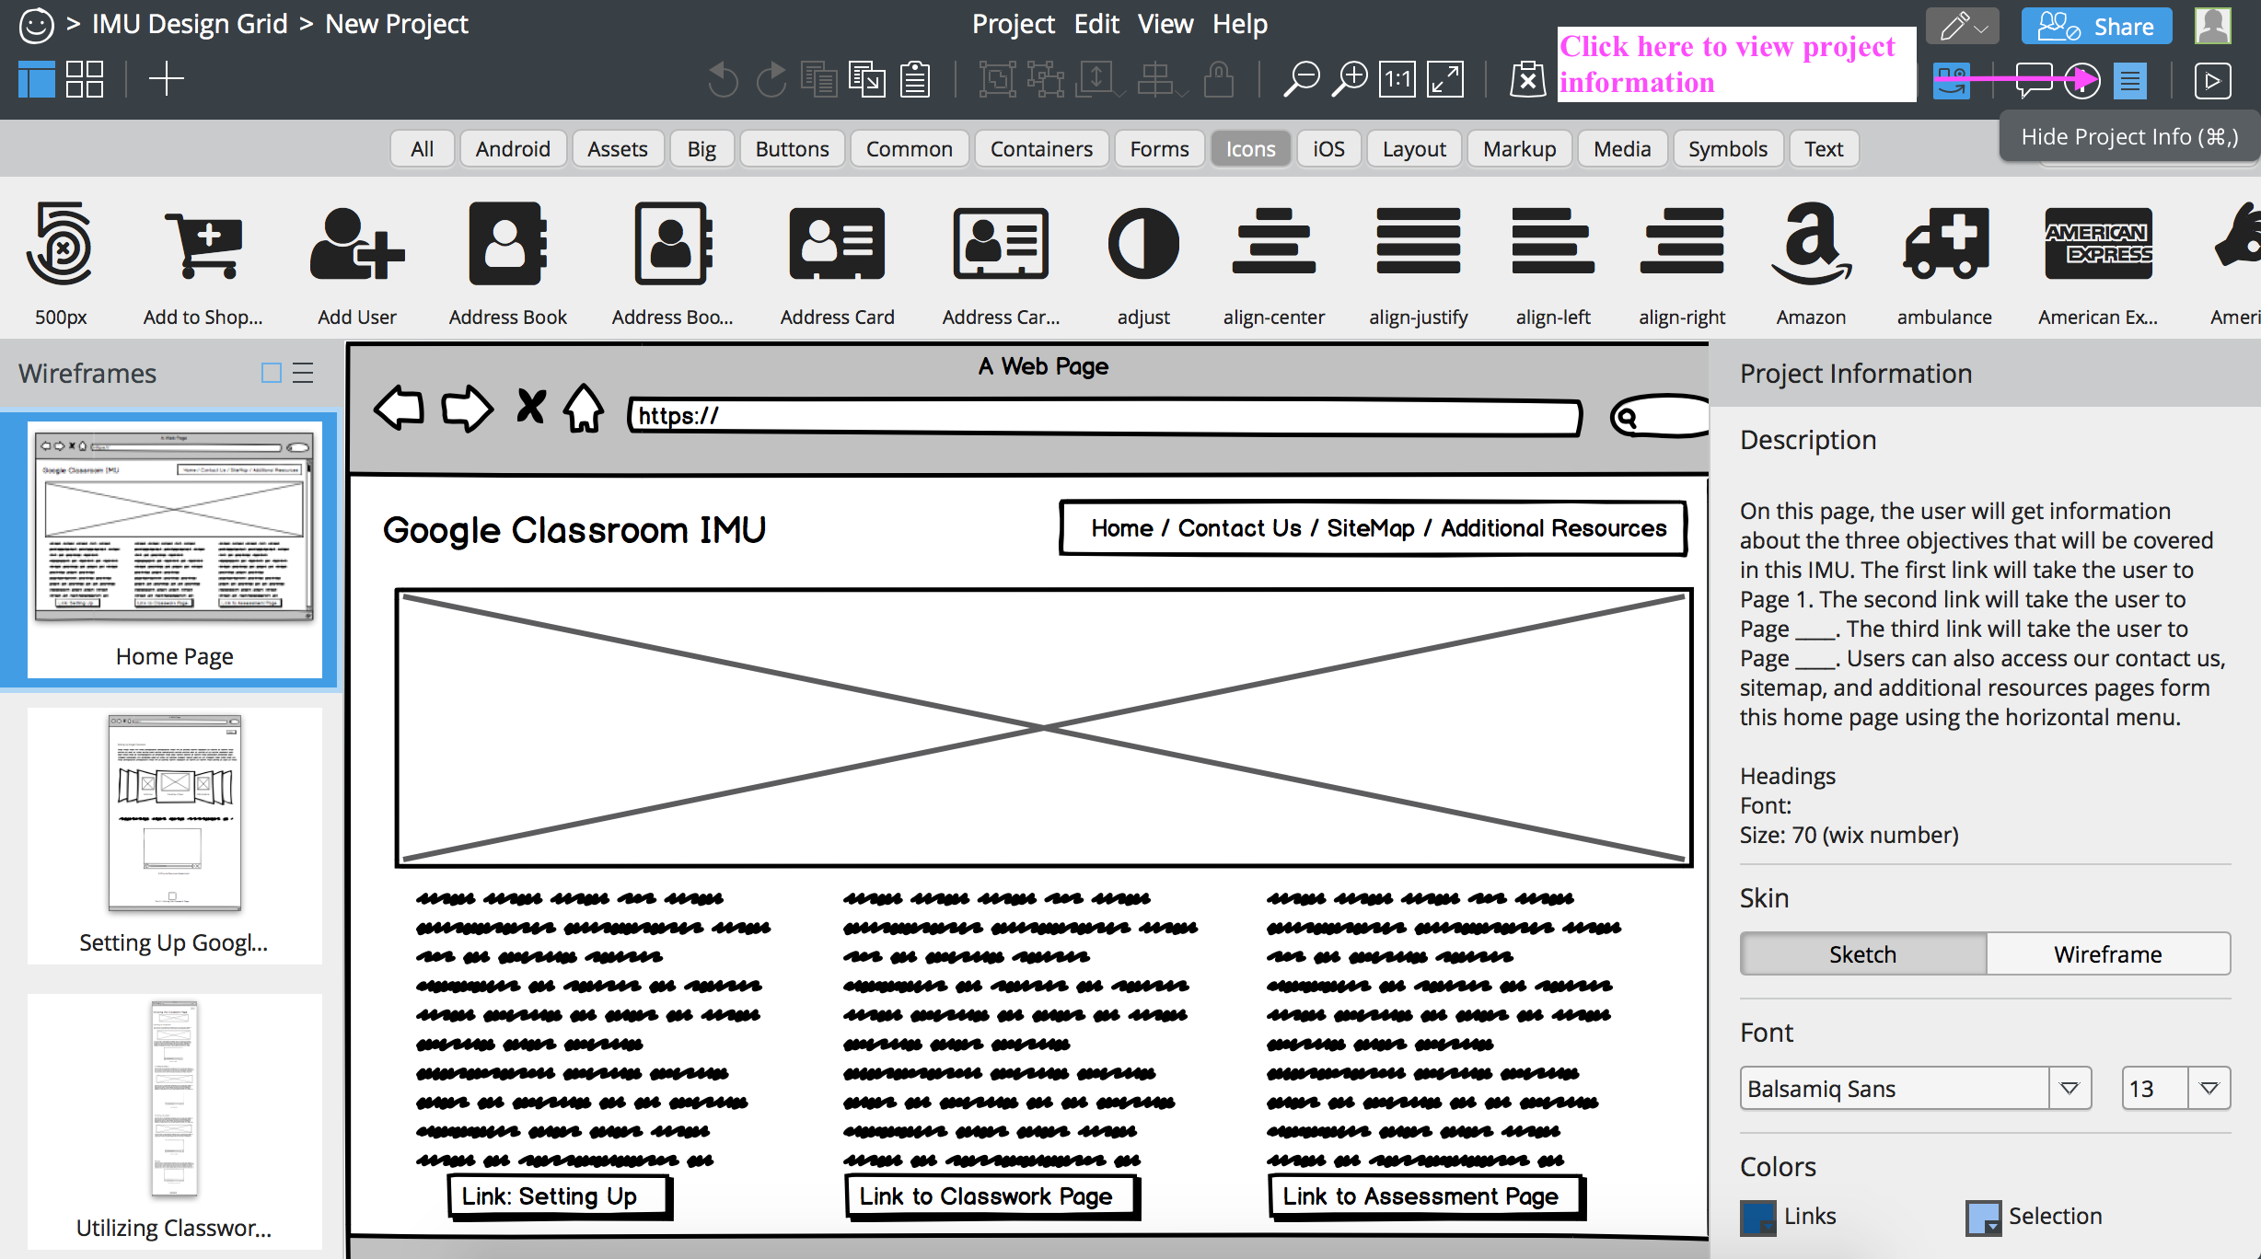Image resolution: width=2261 pixels, height=1259 pixels.
Task: Select the All UI library category
Action: 423,148
